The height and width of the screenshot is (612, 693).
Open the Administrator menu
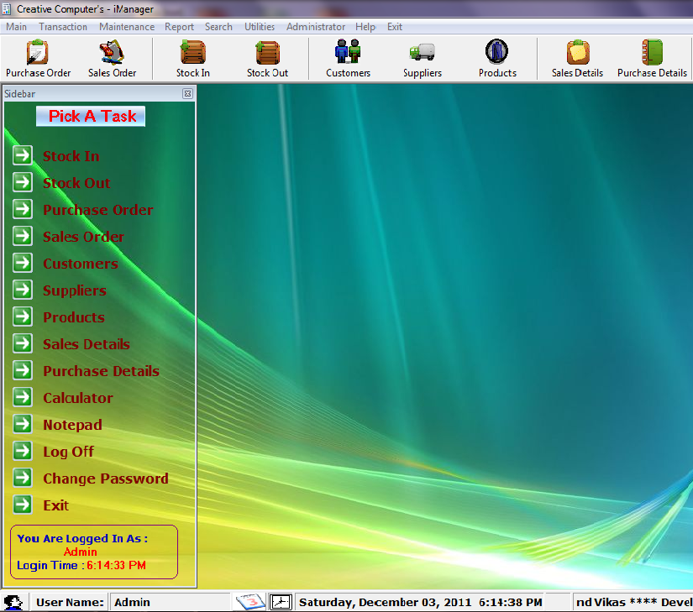click(315, 26)
